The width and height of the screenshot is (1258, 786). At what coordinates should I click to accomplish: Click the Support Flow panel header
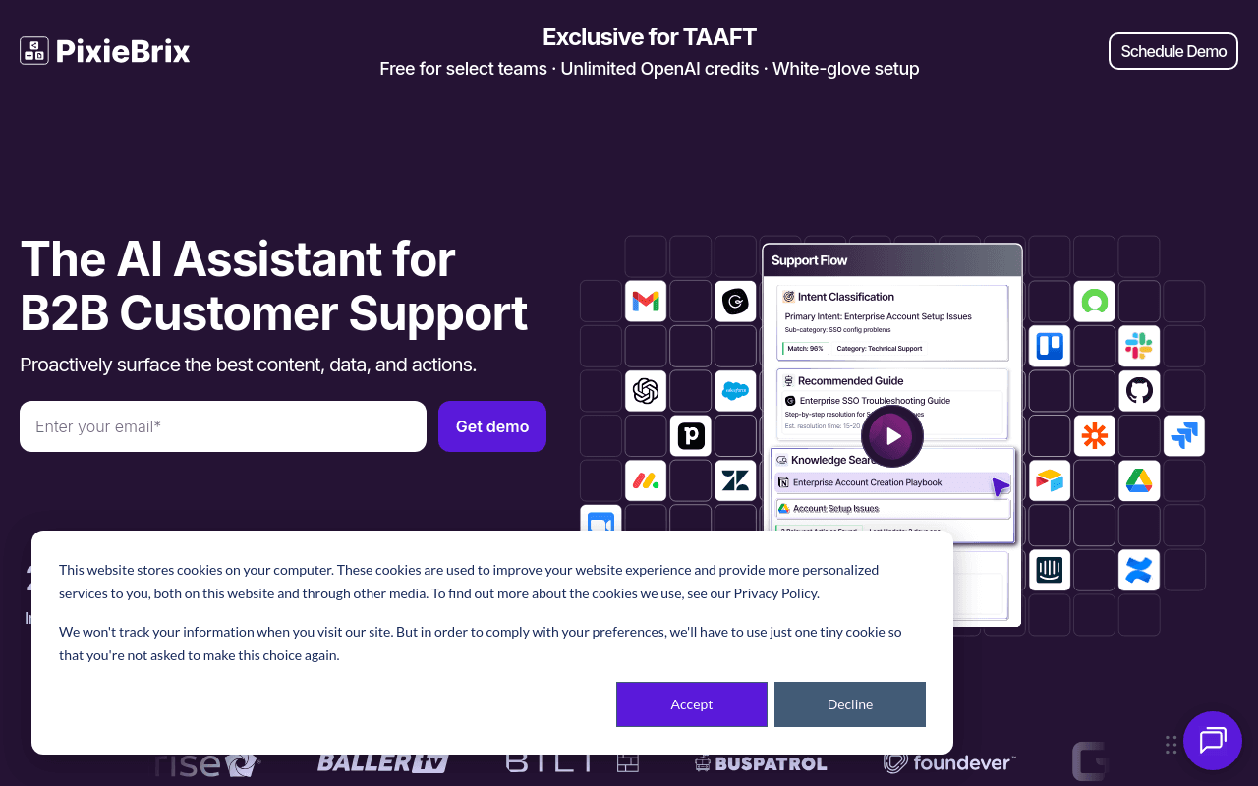(x=892, y=260)
